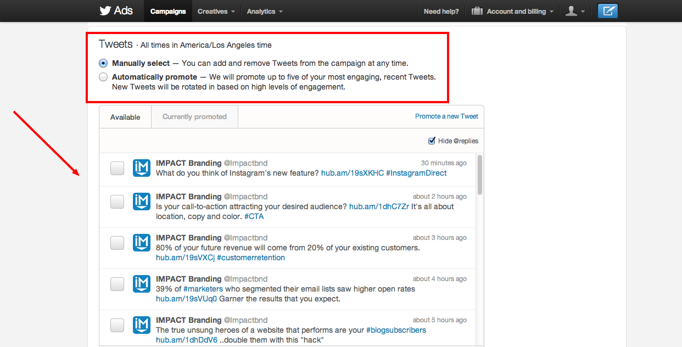The image size is (682, 347).
Task: Click the #blogsubscribers hashtag
Action: point(396,330)
